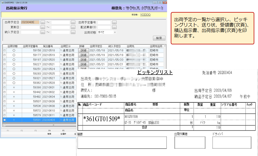Check the checkbox for row 59158

[4, 50]
